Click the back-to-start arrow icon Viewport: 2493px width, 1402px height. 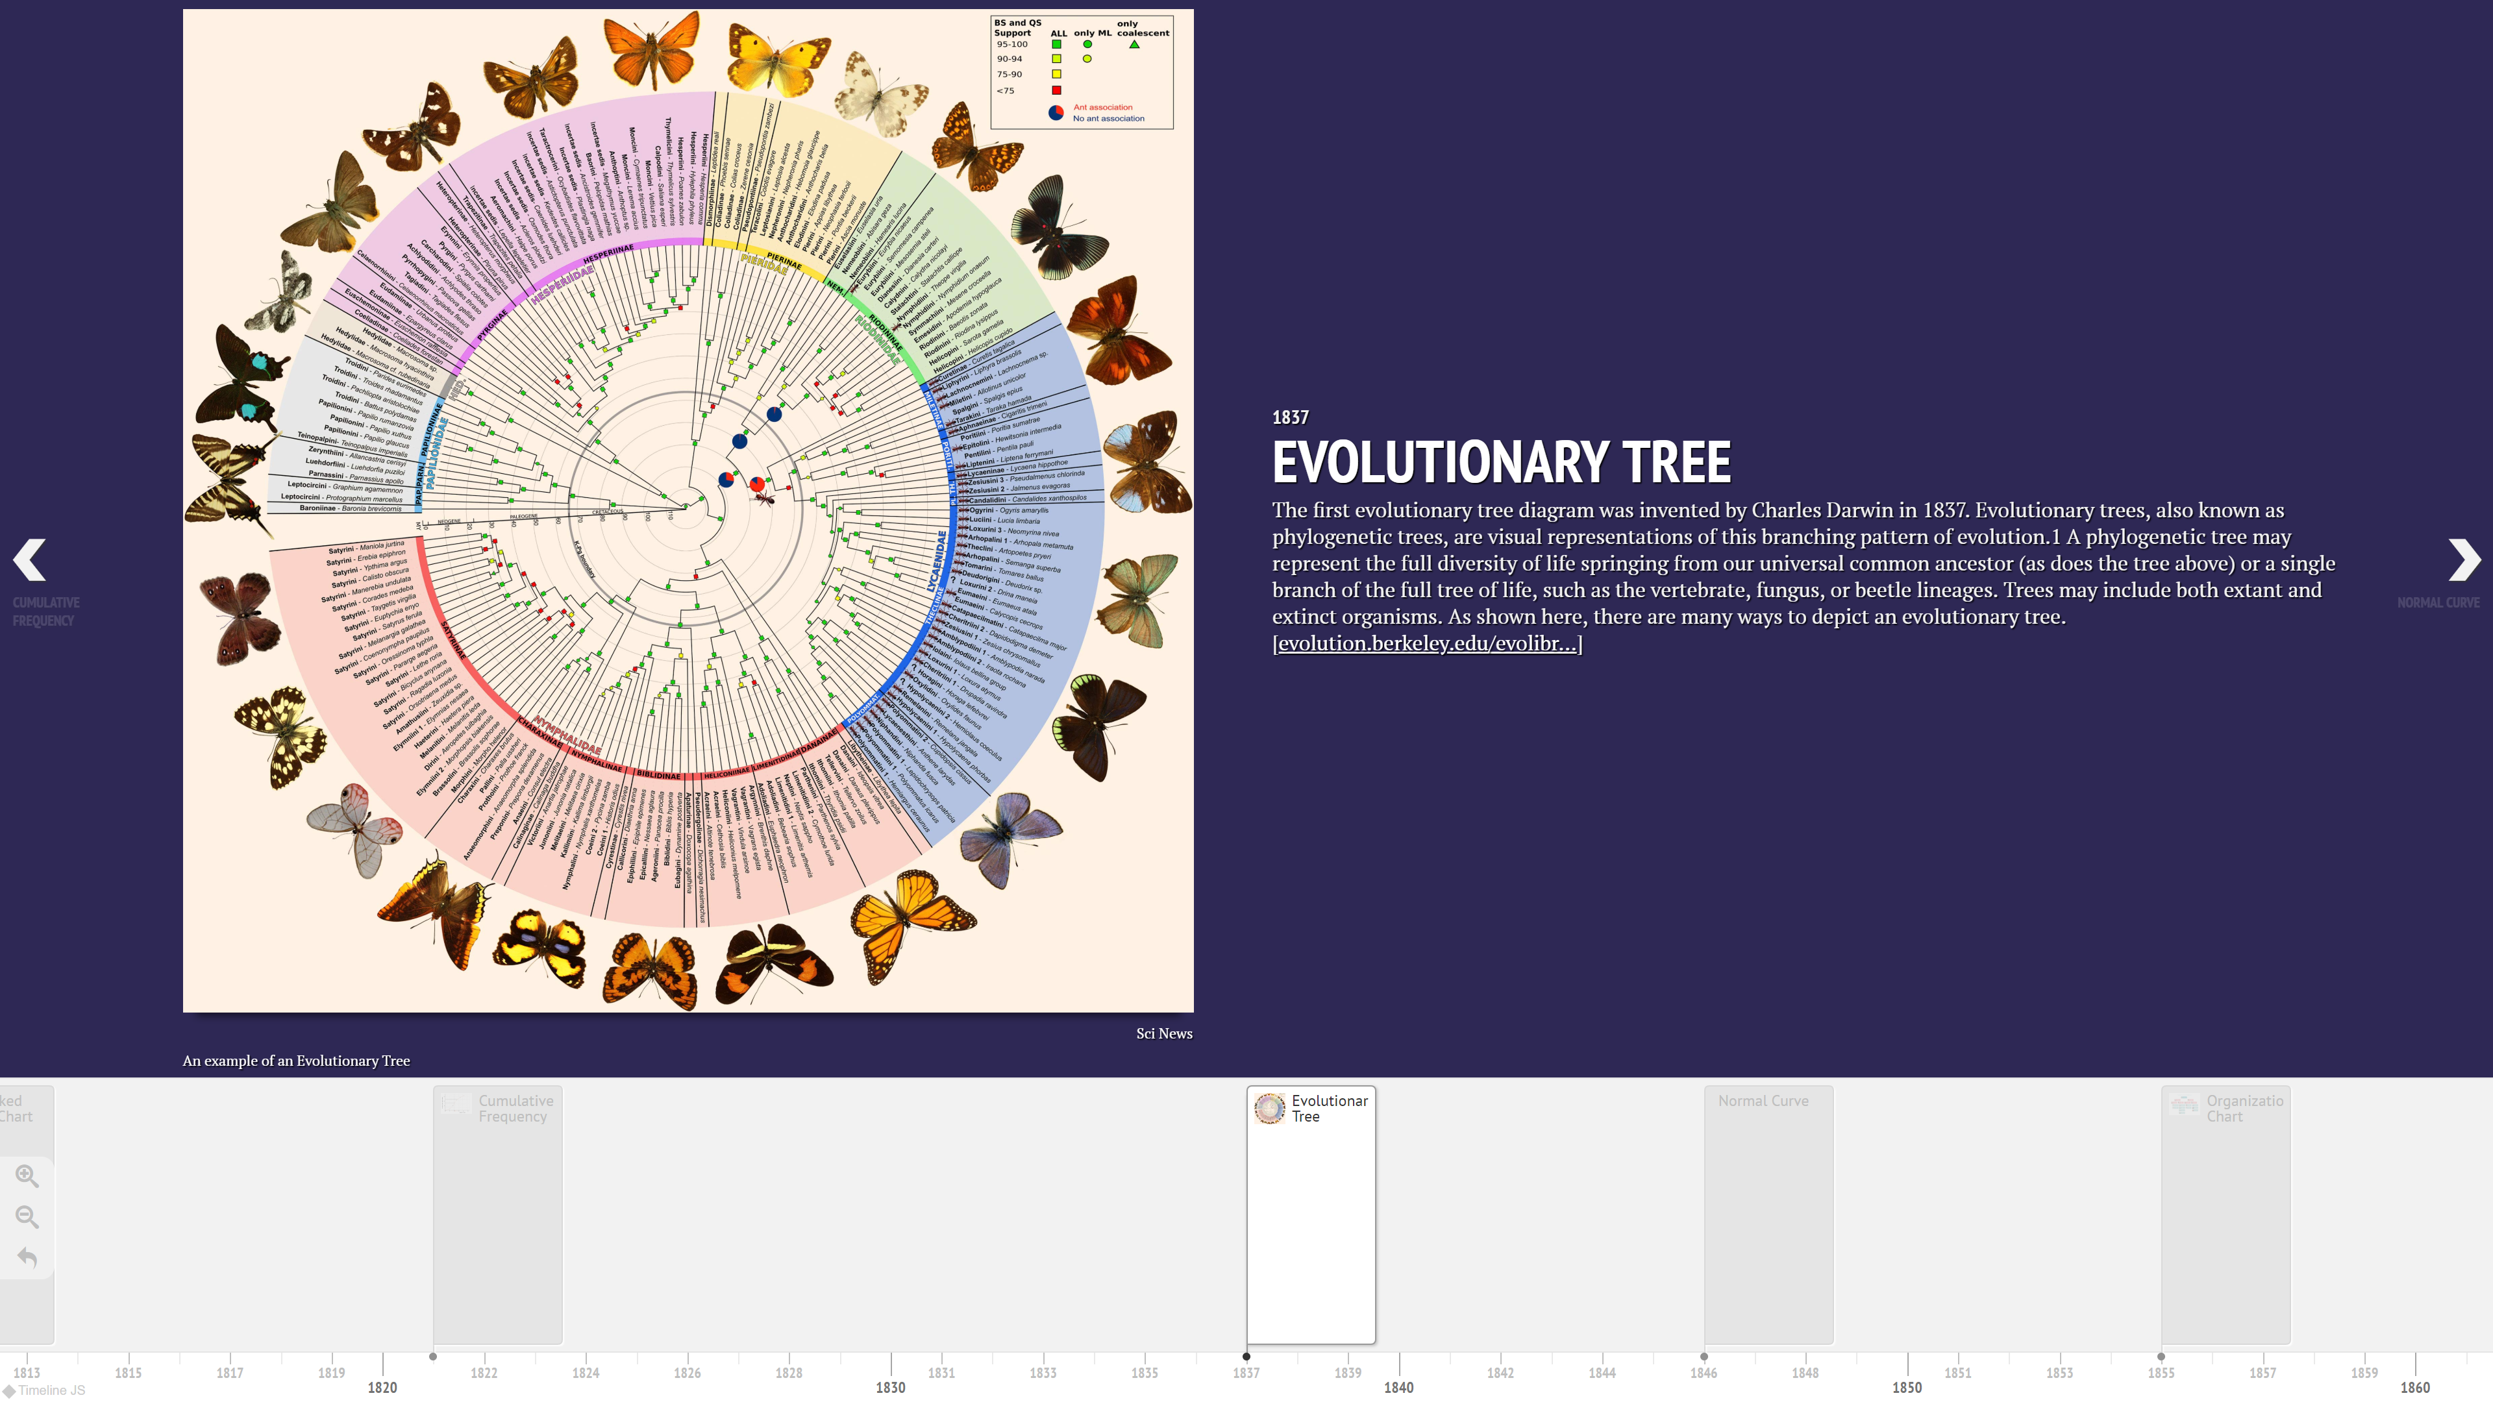coord(27,1258)
